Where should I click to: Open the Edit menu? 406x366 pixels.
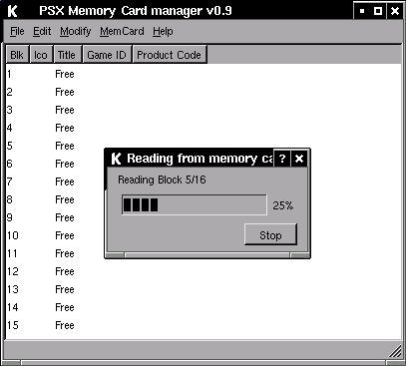click(42, 31)
